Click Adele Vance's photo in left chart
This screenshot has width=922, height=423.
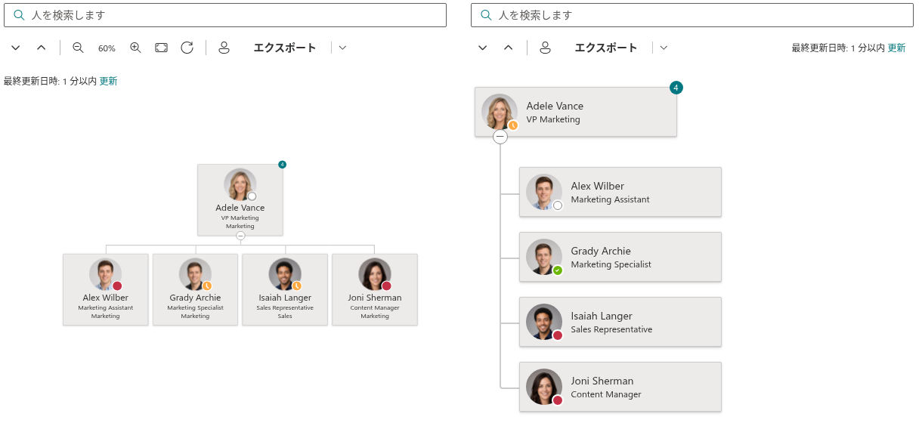click(240, 185)
